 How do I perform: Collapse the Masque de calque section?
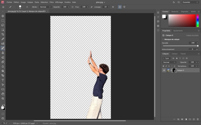(163, 39)
